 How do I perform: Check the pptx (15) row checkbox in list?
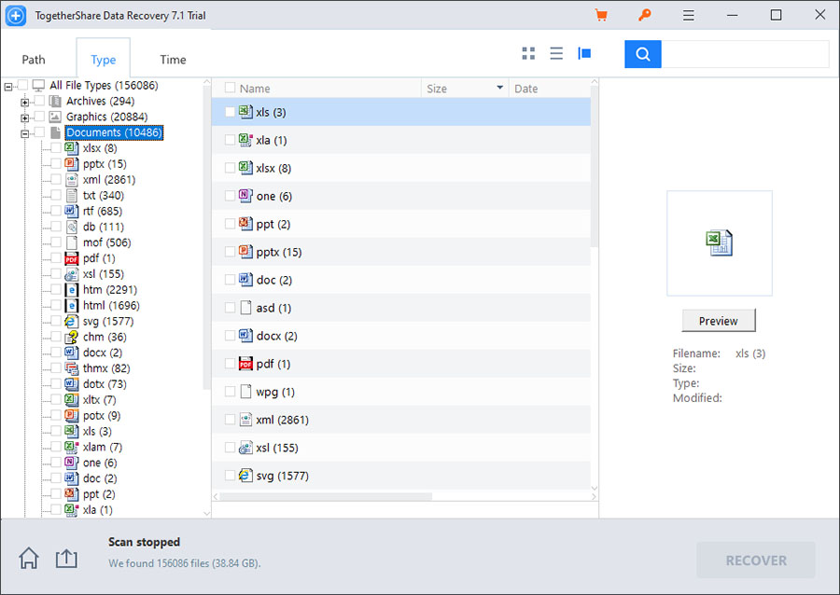point(230,252)
